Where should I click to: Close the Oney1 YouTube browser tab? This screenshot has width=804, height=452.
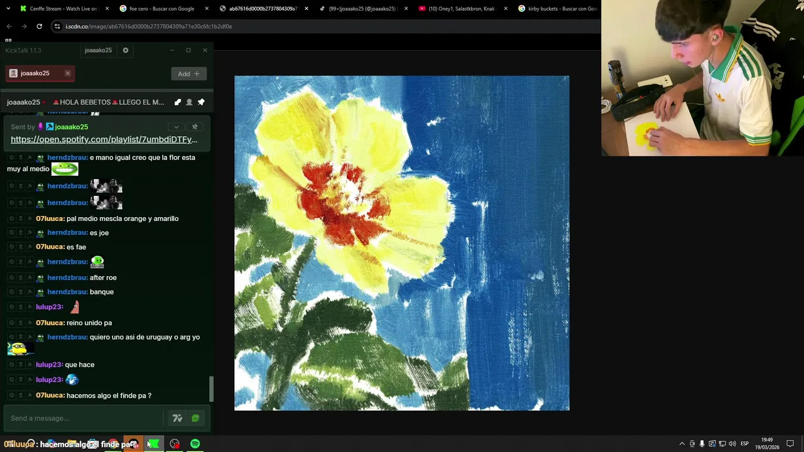point(506,9)
